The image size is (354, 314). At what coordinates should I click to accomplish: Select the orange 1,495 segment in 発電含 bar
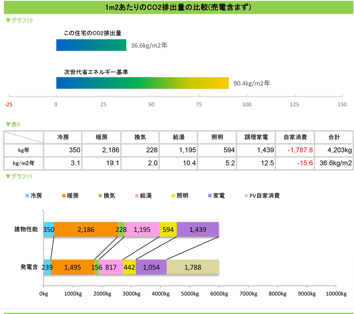pyautogui.click(x=73, y=267)
